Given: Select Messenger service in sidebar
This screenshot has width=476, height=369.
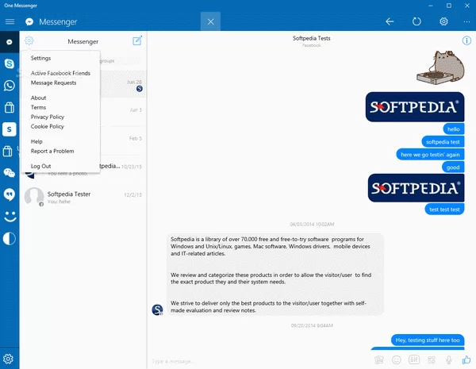Looking at the screenshot, I should (10, 42).
